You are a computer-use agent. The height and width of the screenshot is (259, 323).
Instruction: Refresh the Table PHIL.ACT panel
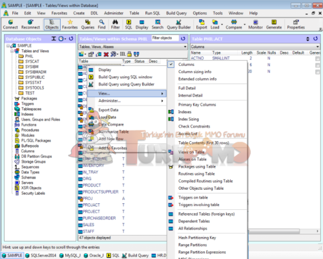[315, 39]
